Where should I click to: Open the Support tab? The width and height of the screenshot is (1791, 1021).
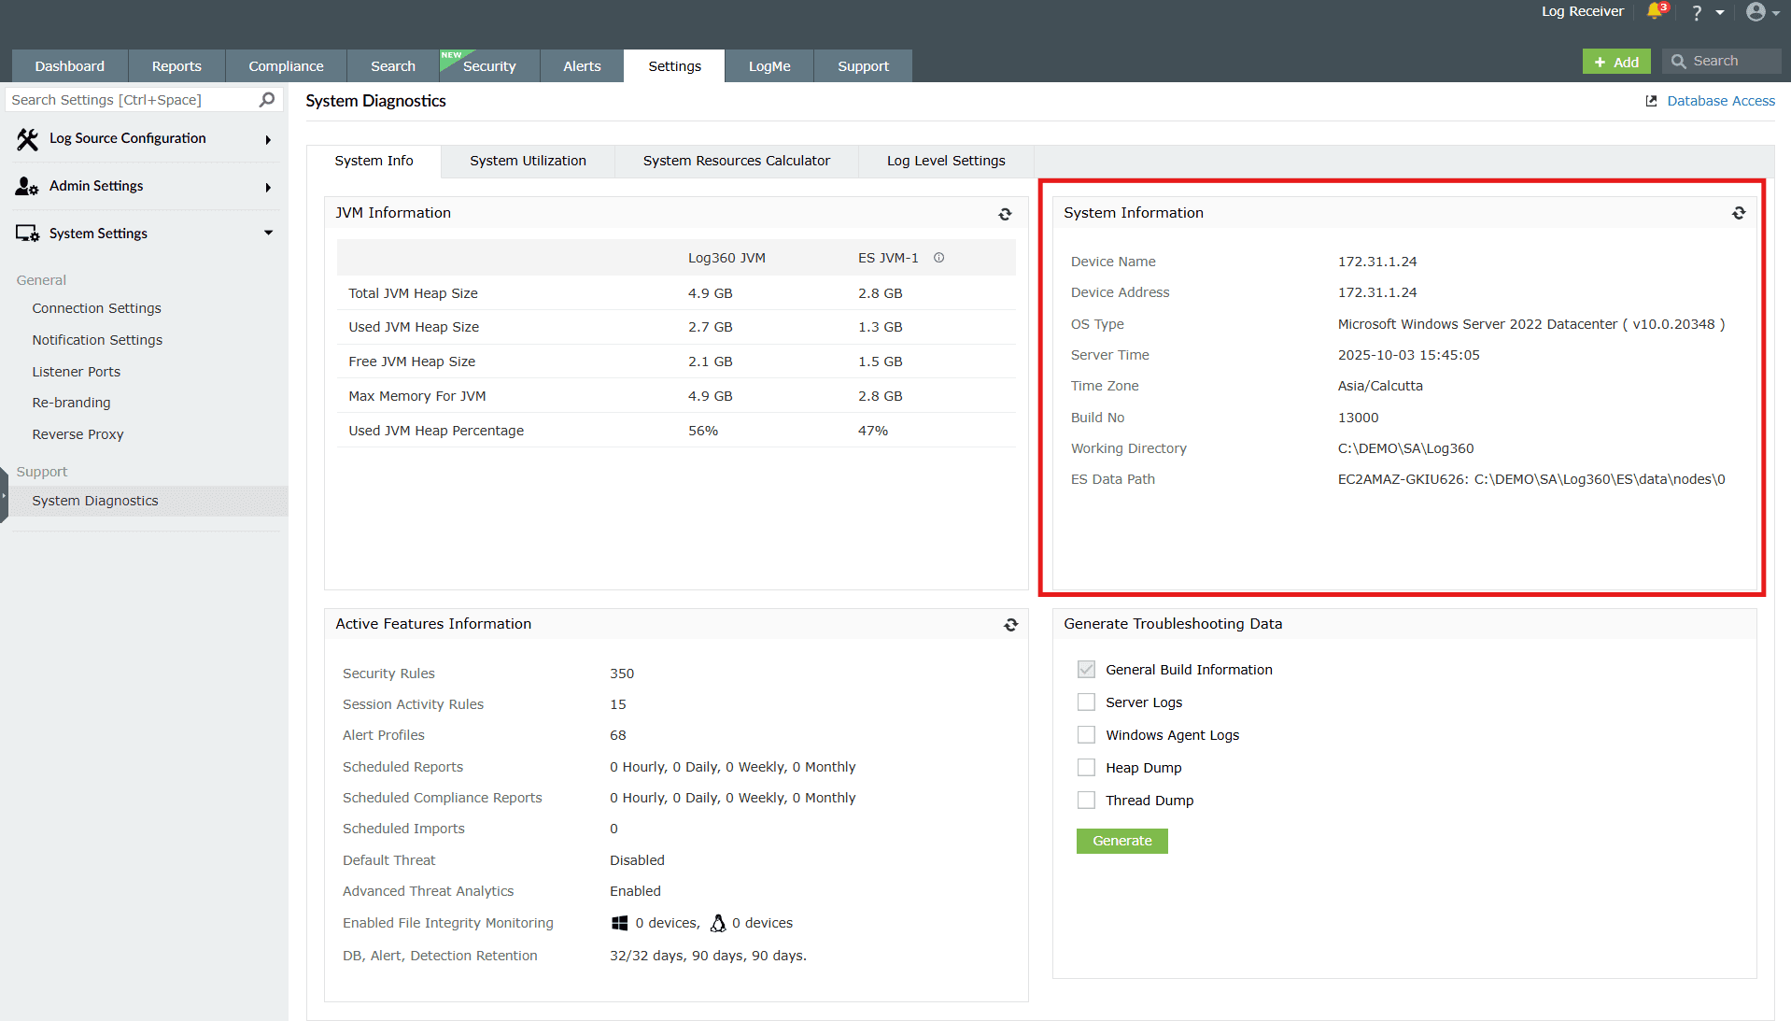point(863,66)
